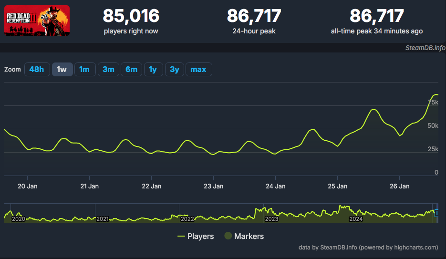Open the SteamDB.info credit link at the bottom
The width and height of the screenshot is (446, 259).
(368, 248)
